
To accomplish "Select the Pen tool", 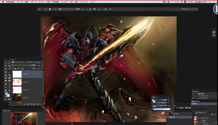I will pos(6,84).
